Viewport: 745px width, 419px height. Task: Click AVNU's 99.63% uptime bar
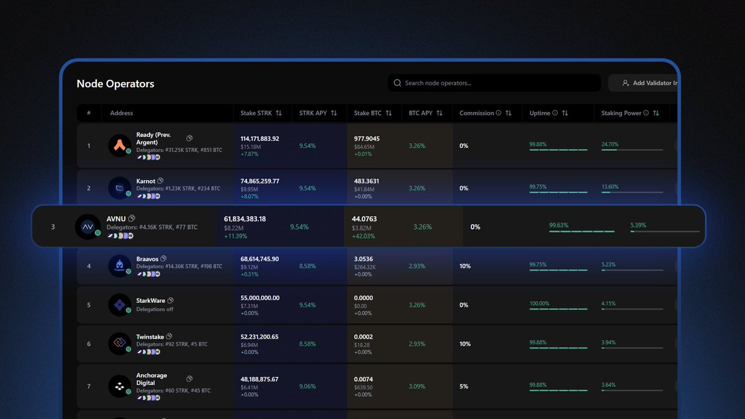pyautogui.click(x=582, y=232)
